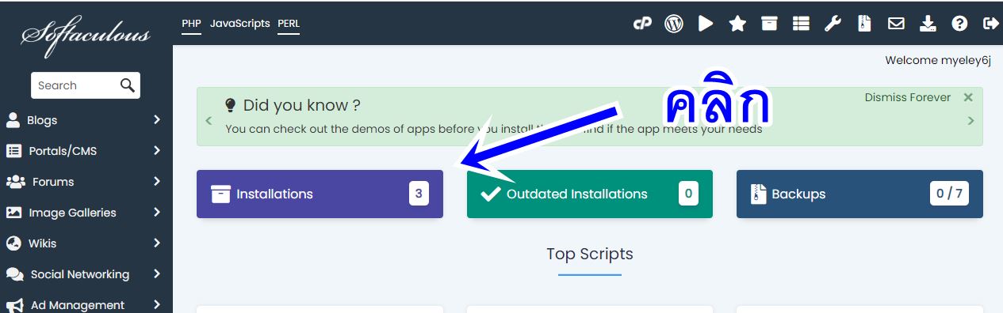Expand the Portals/CMS category arrow
The image size is (1003, 313).
pyautogui.click(x=157, y=151)
